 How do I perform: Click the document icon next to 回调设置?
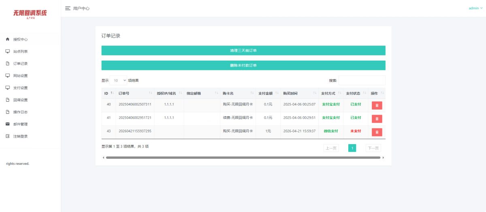(x=7, y=100)
